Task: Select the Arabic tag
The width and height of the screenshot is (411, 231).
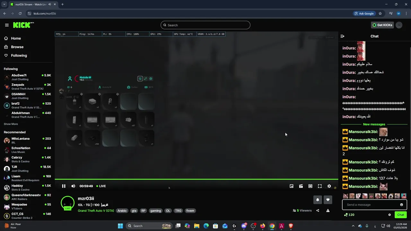Action: [122, 211]
